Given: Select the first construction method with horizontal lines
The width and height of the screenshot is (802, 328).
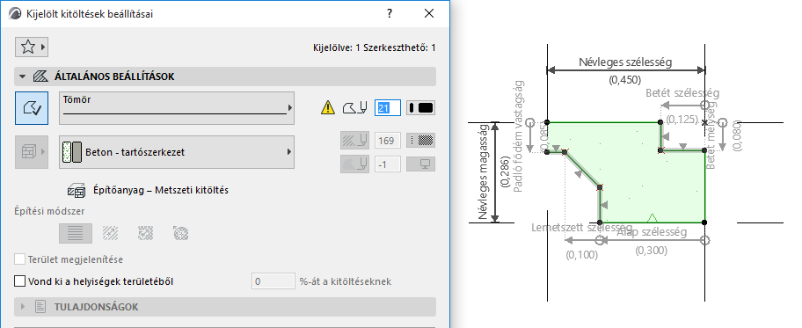Looking at the screenshot, I should click(x=76, y=233).
